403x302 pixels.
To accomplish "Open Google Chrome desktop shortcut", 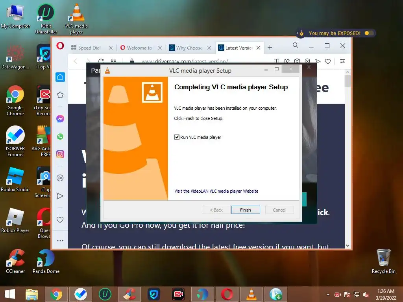I will (15, 101).
